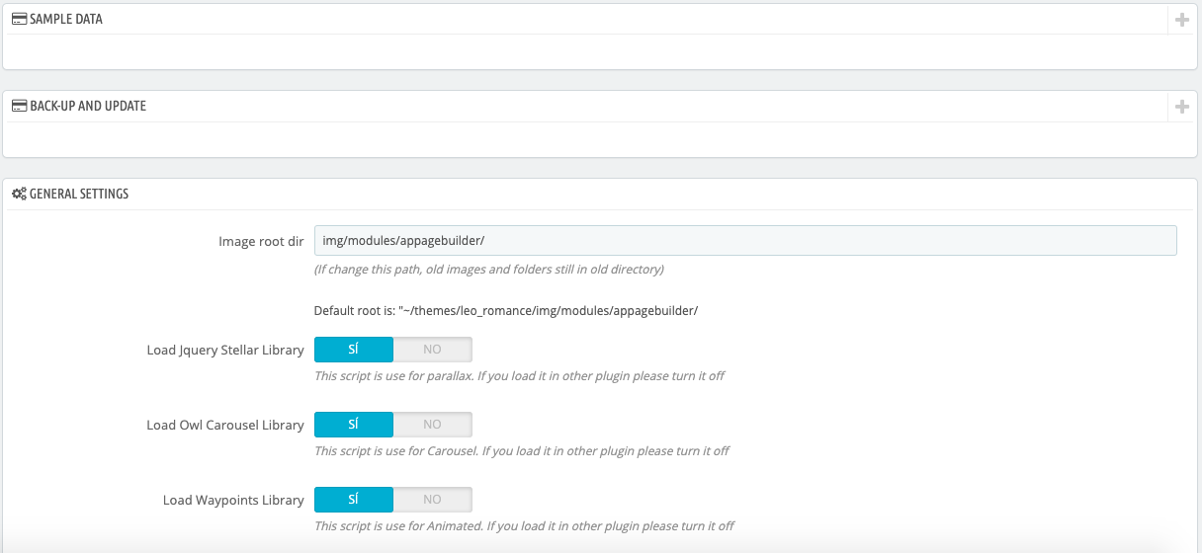Screen dimensions: 1202x553
Task: Click the General Settings gears icon
Action: point(19,194)
